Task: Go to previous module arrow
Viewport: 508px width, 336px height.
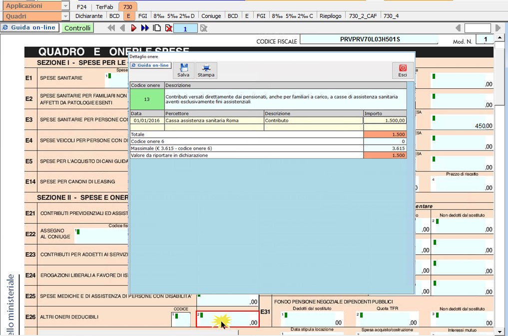Action: tap(122, 28)
